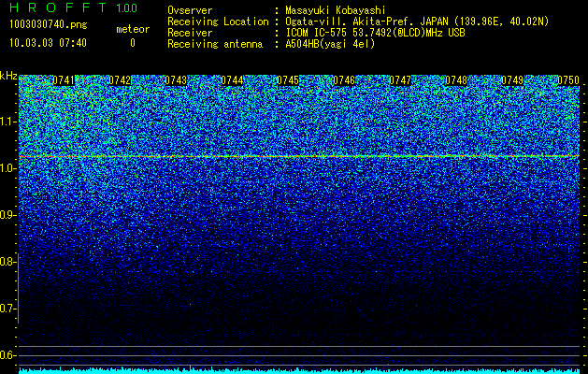Image resolution: width=588 pixels, height=374 pixels.
Task: Click the 0749 time marker
Action: 512,80
